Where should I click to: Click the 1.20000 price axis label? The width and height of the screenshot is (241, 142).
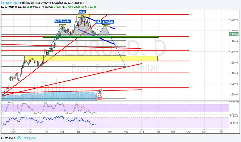click(x=234, y=20)
